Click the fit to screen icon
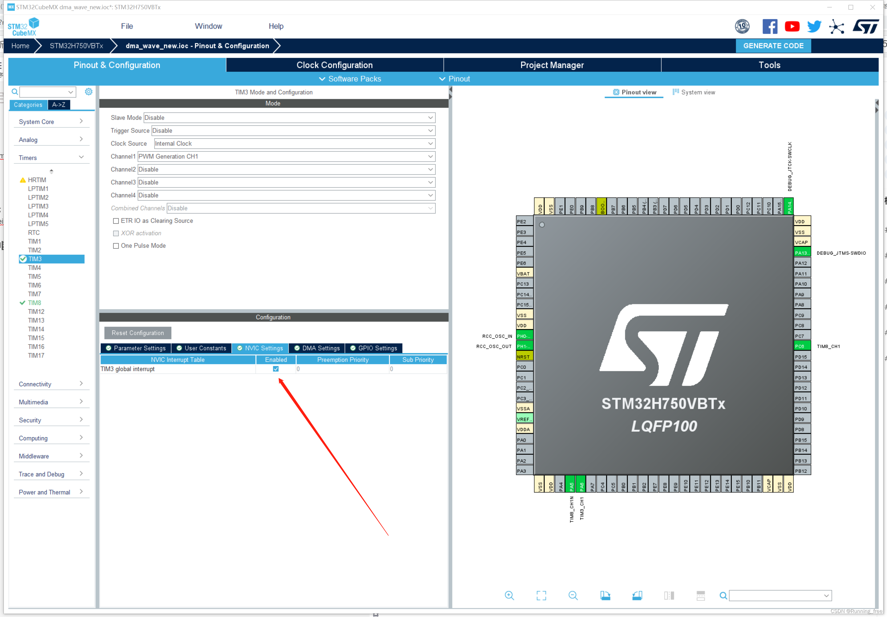Image resolution: width=887 pixels, height=617 pixels. point(539,596)
